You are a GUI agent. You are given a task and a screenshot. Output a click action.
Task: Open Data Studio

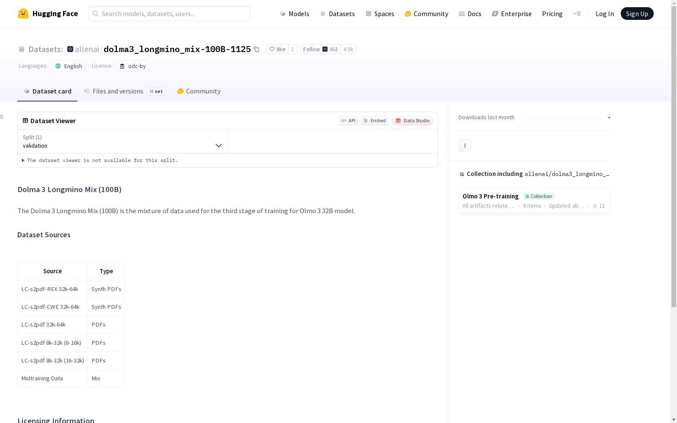[x=412, y=121]
